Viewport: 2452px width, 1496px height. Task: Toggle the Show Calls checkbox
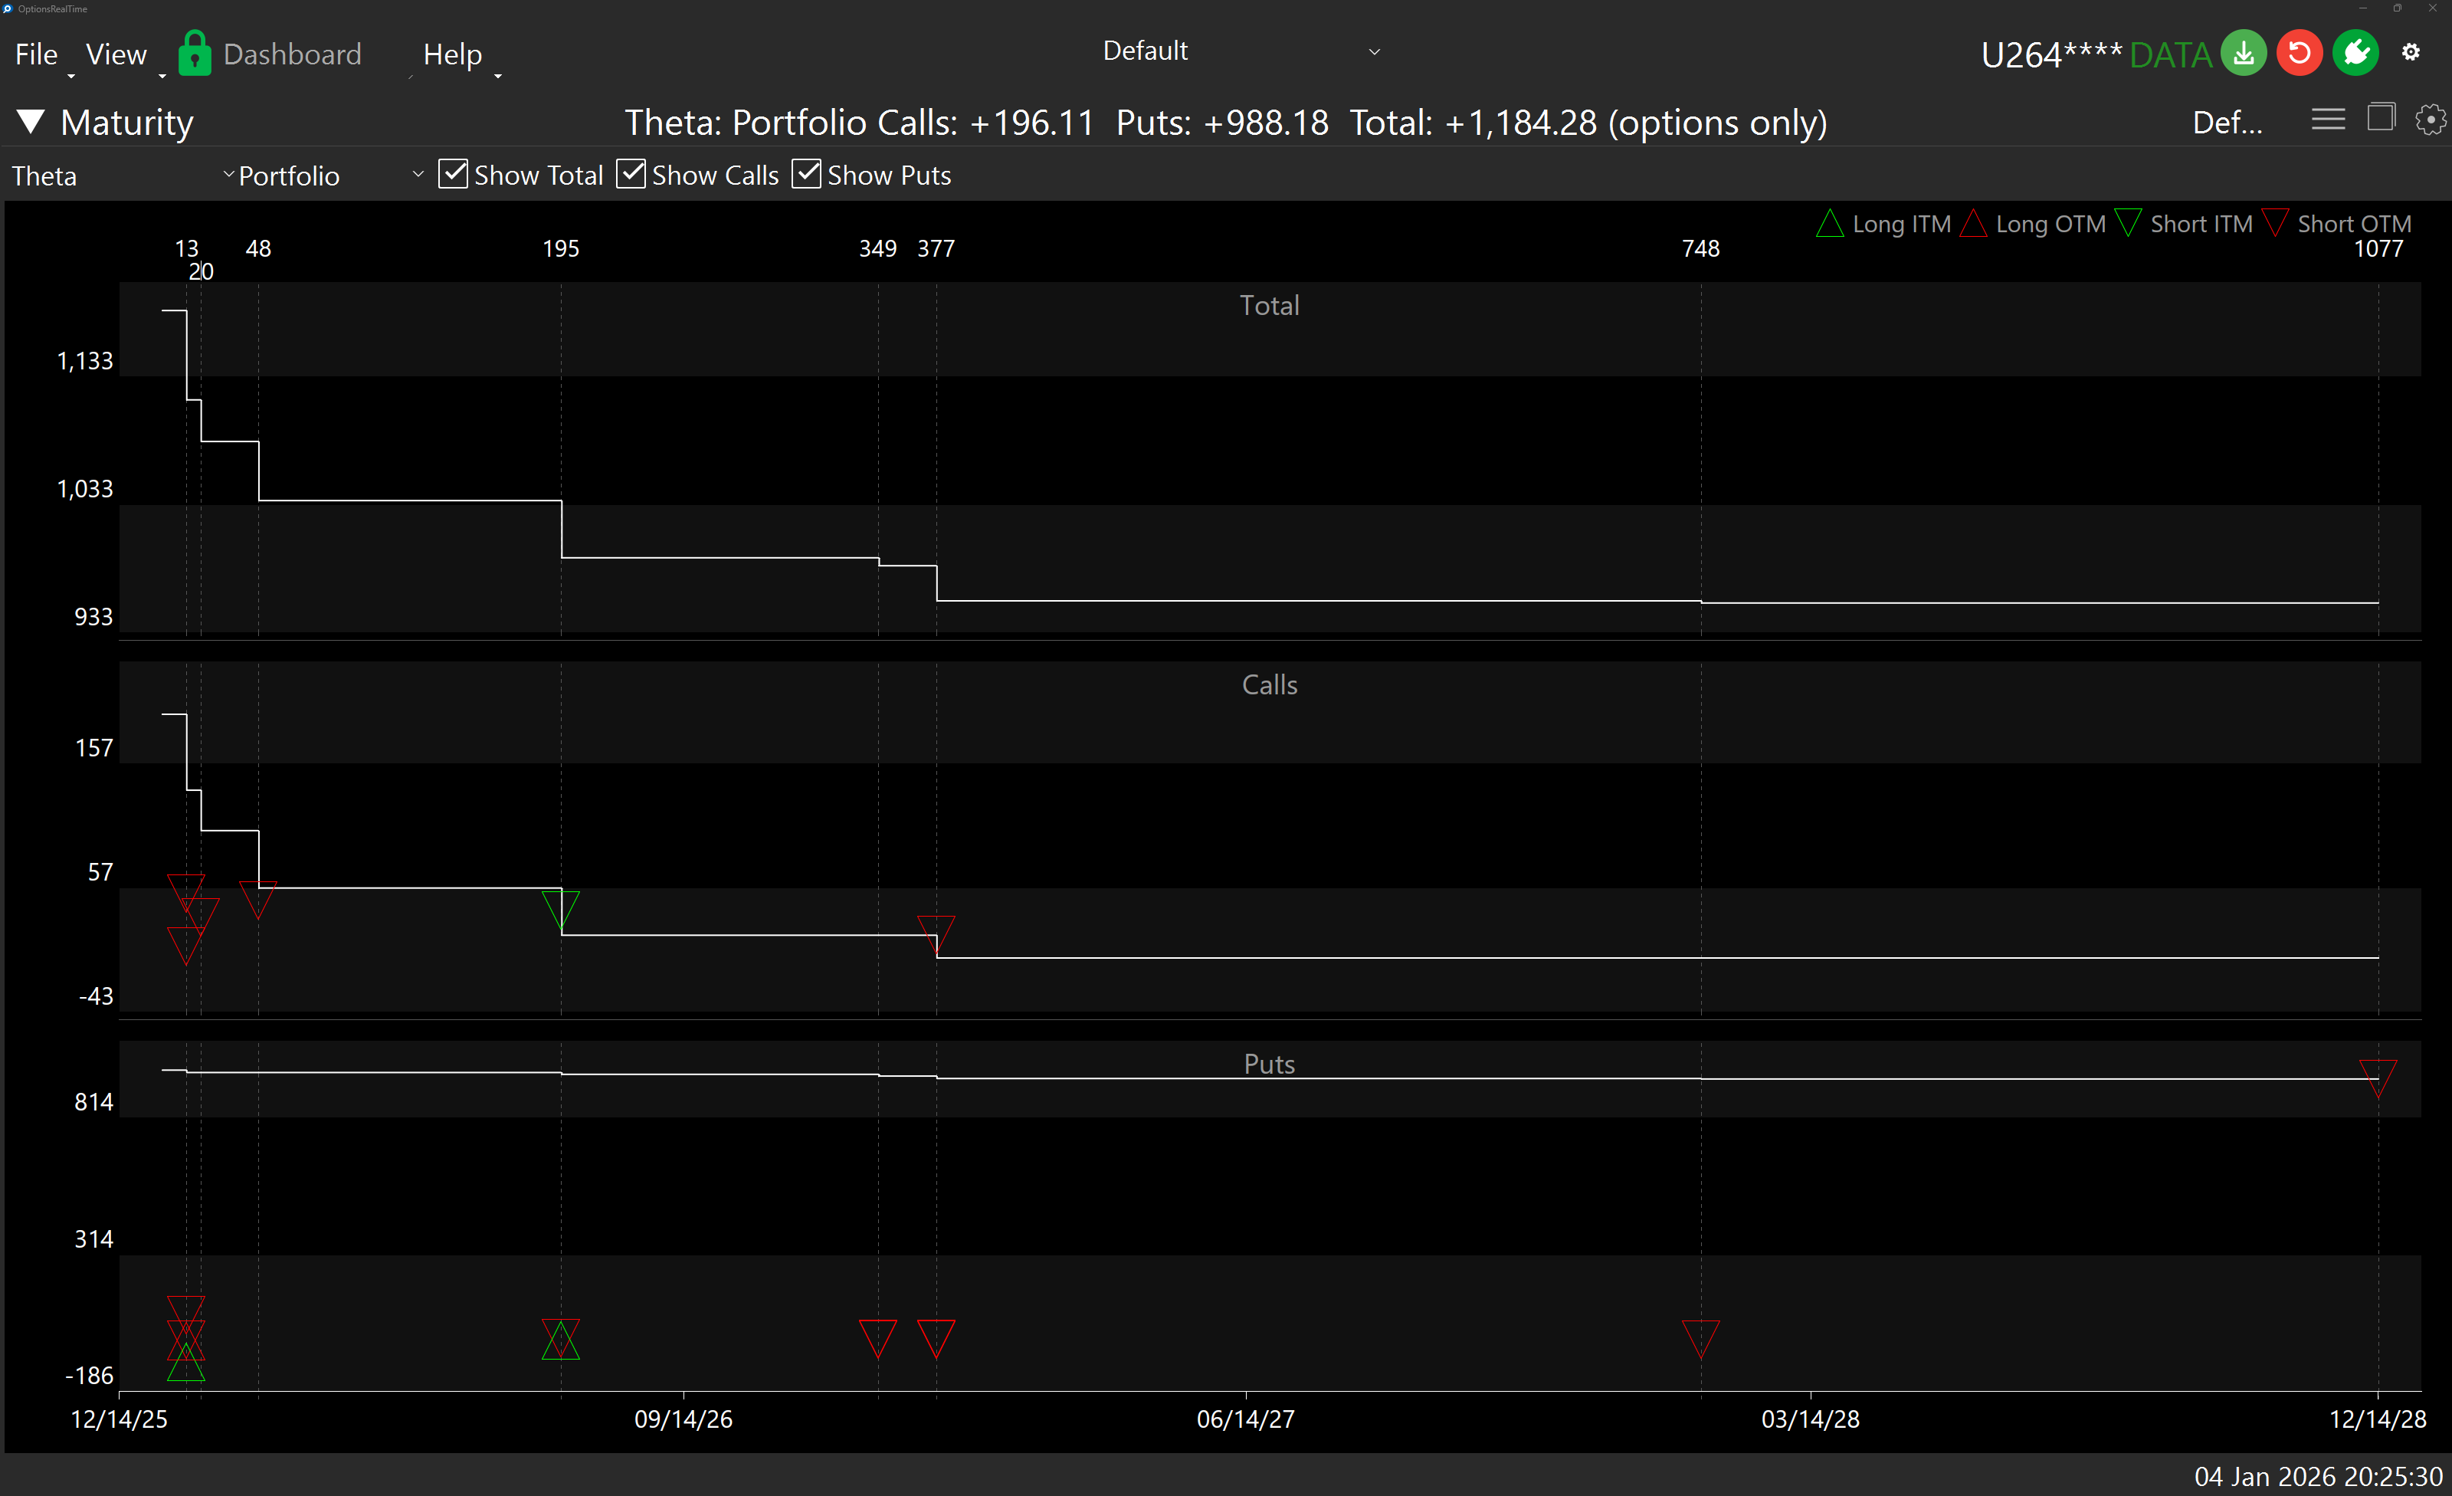pyautogui.click(x=631, y=174)
